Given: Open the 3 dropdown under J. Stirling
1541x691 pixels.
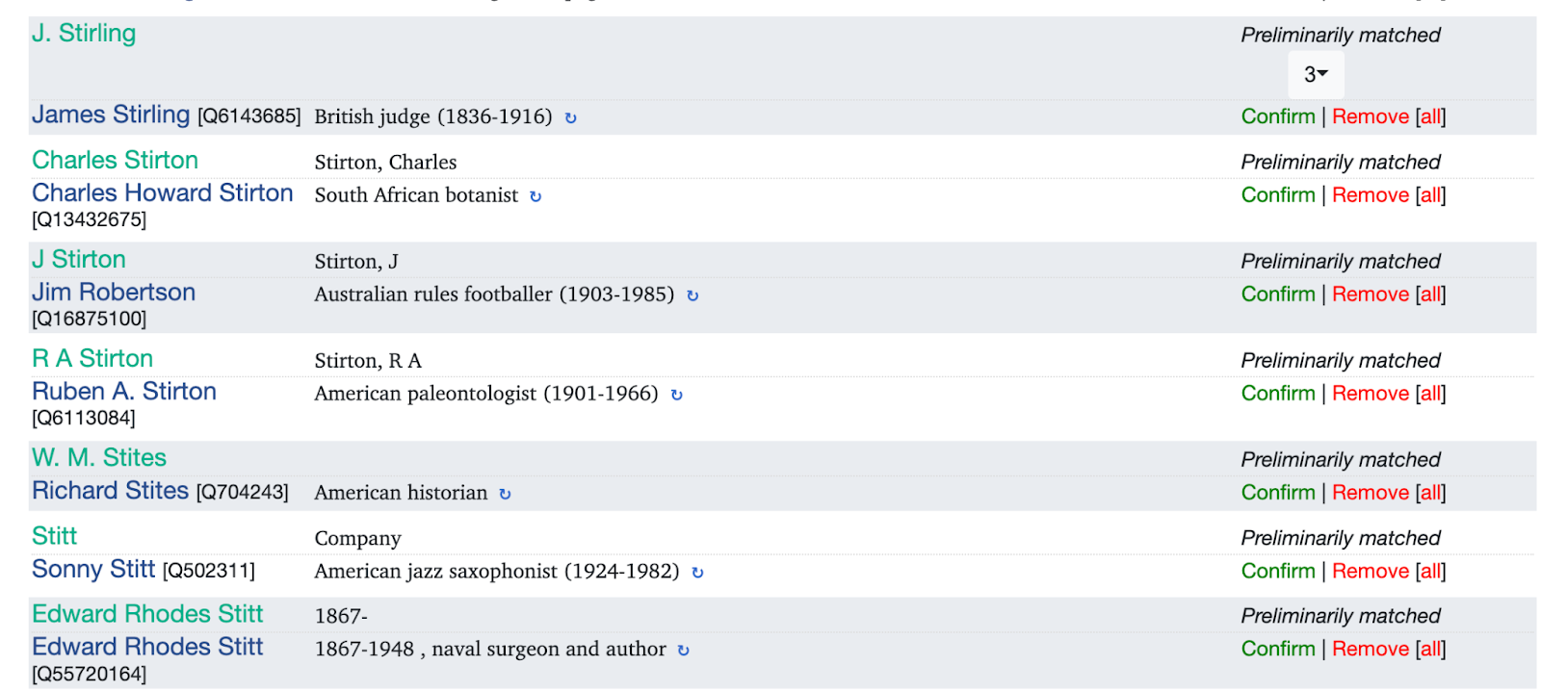Looking at the screenshot, I should tap(1315, 74).
